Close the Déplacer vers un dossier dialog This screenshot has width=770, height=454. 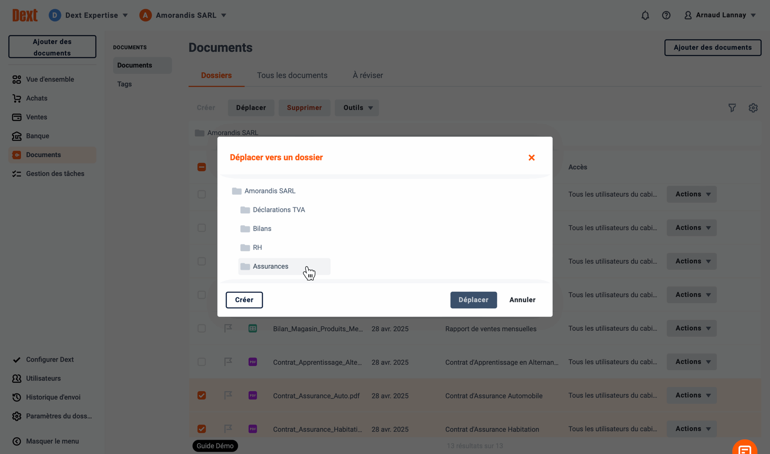point(531,158)
